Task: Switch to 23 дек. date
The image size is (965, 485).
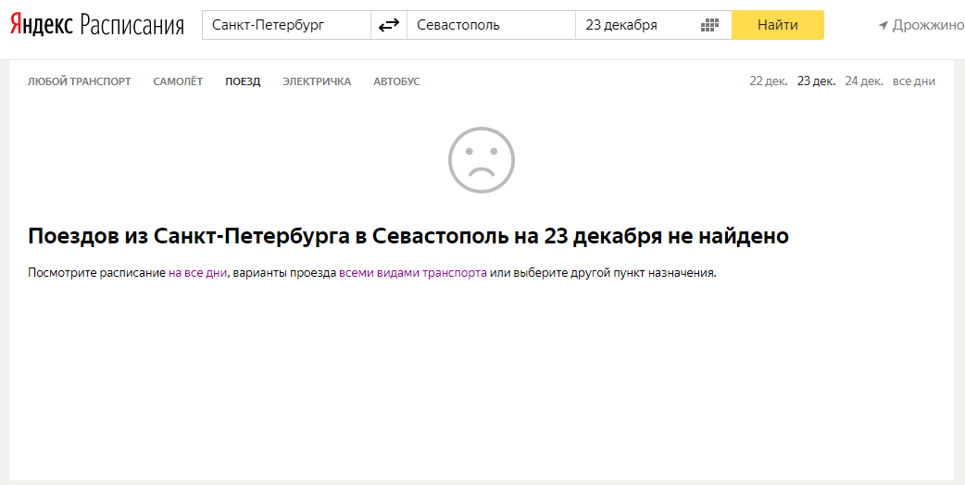Action: [817, 81]
